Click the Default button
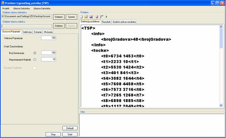Viewport: 226px width, 138px height. 70,128
